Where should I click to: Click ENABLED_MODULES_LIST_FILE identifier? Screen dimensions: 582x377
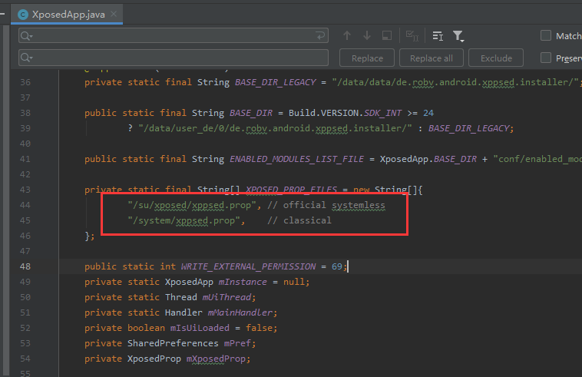coord(296,159)
